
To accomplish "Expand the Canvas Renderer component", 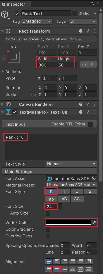I will click(2, 104).
